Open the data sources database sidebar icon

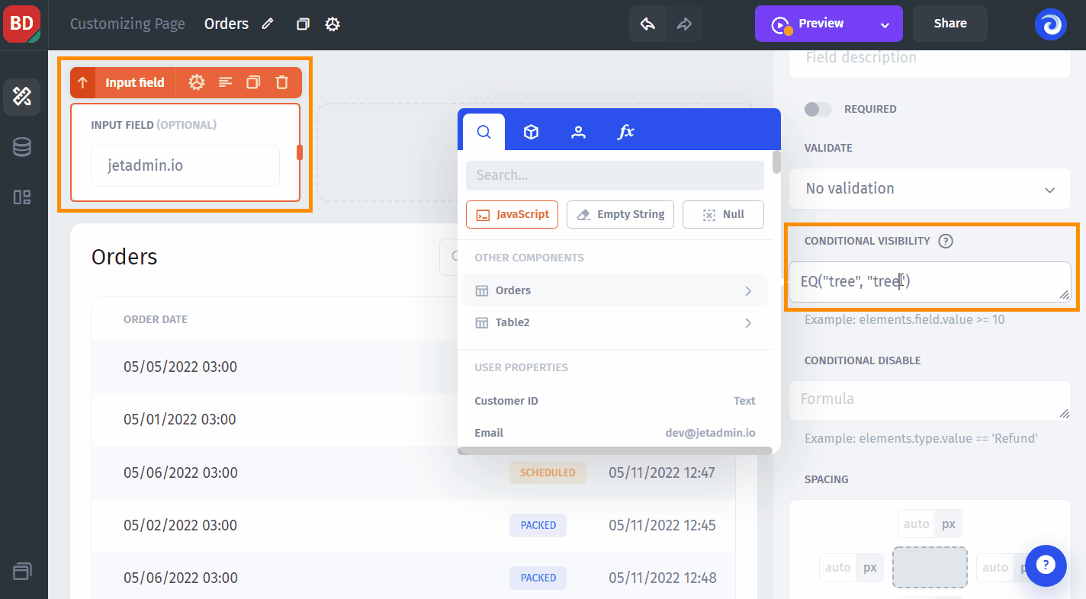coord(22,147)
